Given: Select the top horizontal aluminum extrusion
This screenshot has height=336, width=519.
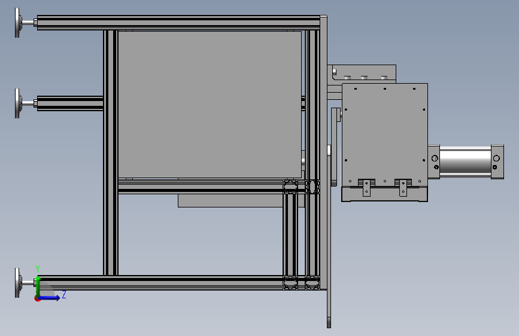Looking at the screenshot, I should (179, 23).
